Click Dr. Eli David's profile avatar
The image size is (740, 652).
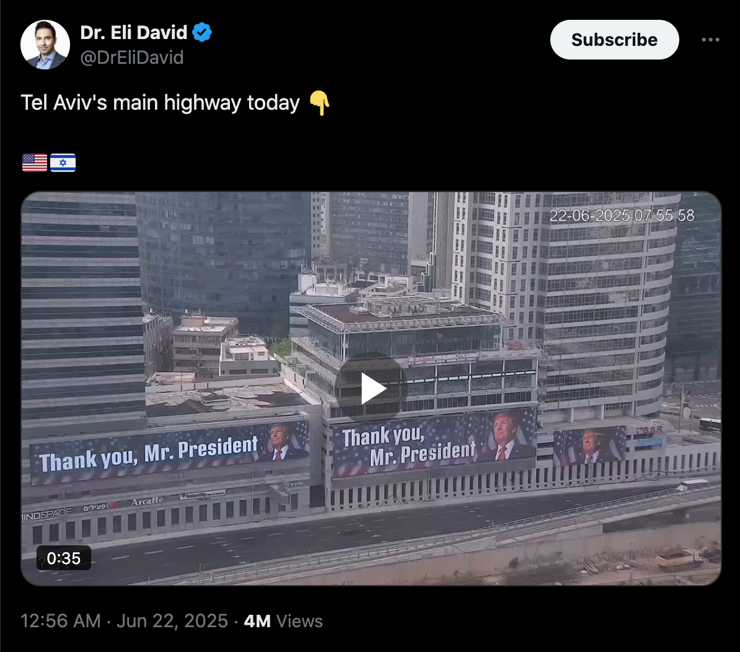click(45, 45)
